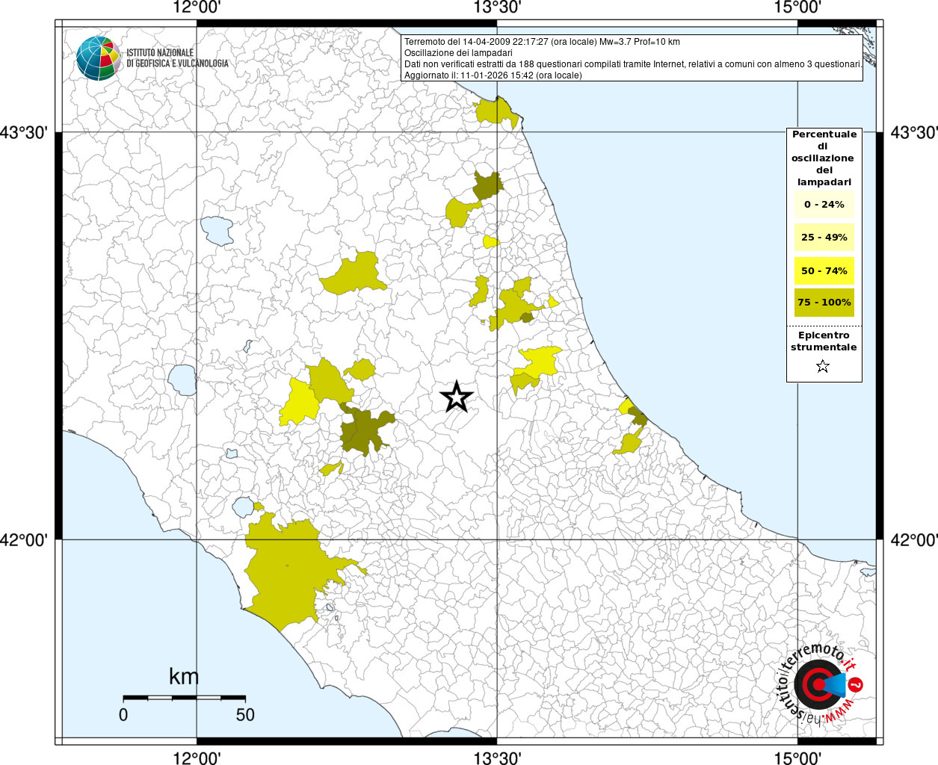Click the 'Epicentro strumentale' legend label
Screen dimensions: 938x765
pyautogui.click(x=824, y=341)
